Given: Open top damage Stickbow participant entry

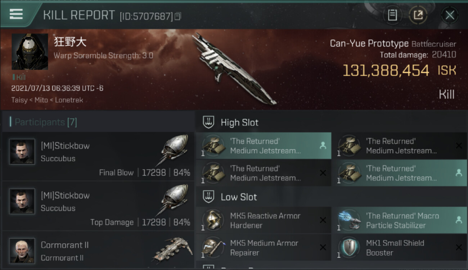Looking at the screenshot, I should [98, 206].
